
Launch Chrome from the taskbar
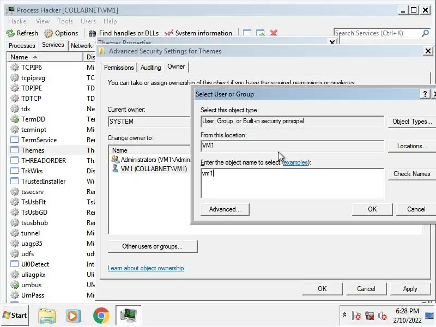(x=101, y=316)
